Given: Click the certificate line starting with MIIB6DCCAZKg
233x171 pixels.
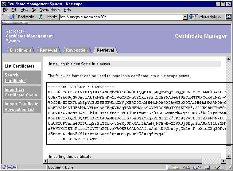Looking at the screenshot, I should 137,92.
